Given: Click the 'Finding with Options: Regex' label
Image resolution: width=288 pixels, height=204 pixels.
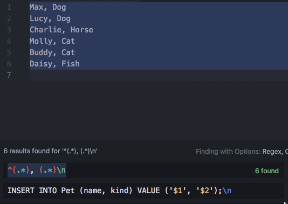Looking at the screenshot, I should (242, 152).
